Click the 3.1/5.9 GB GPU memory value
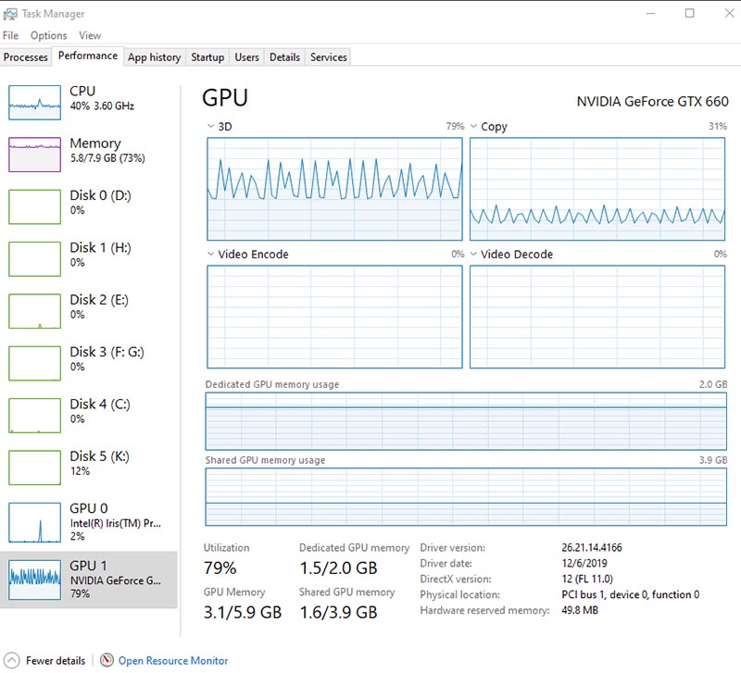 (243, 612)
